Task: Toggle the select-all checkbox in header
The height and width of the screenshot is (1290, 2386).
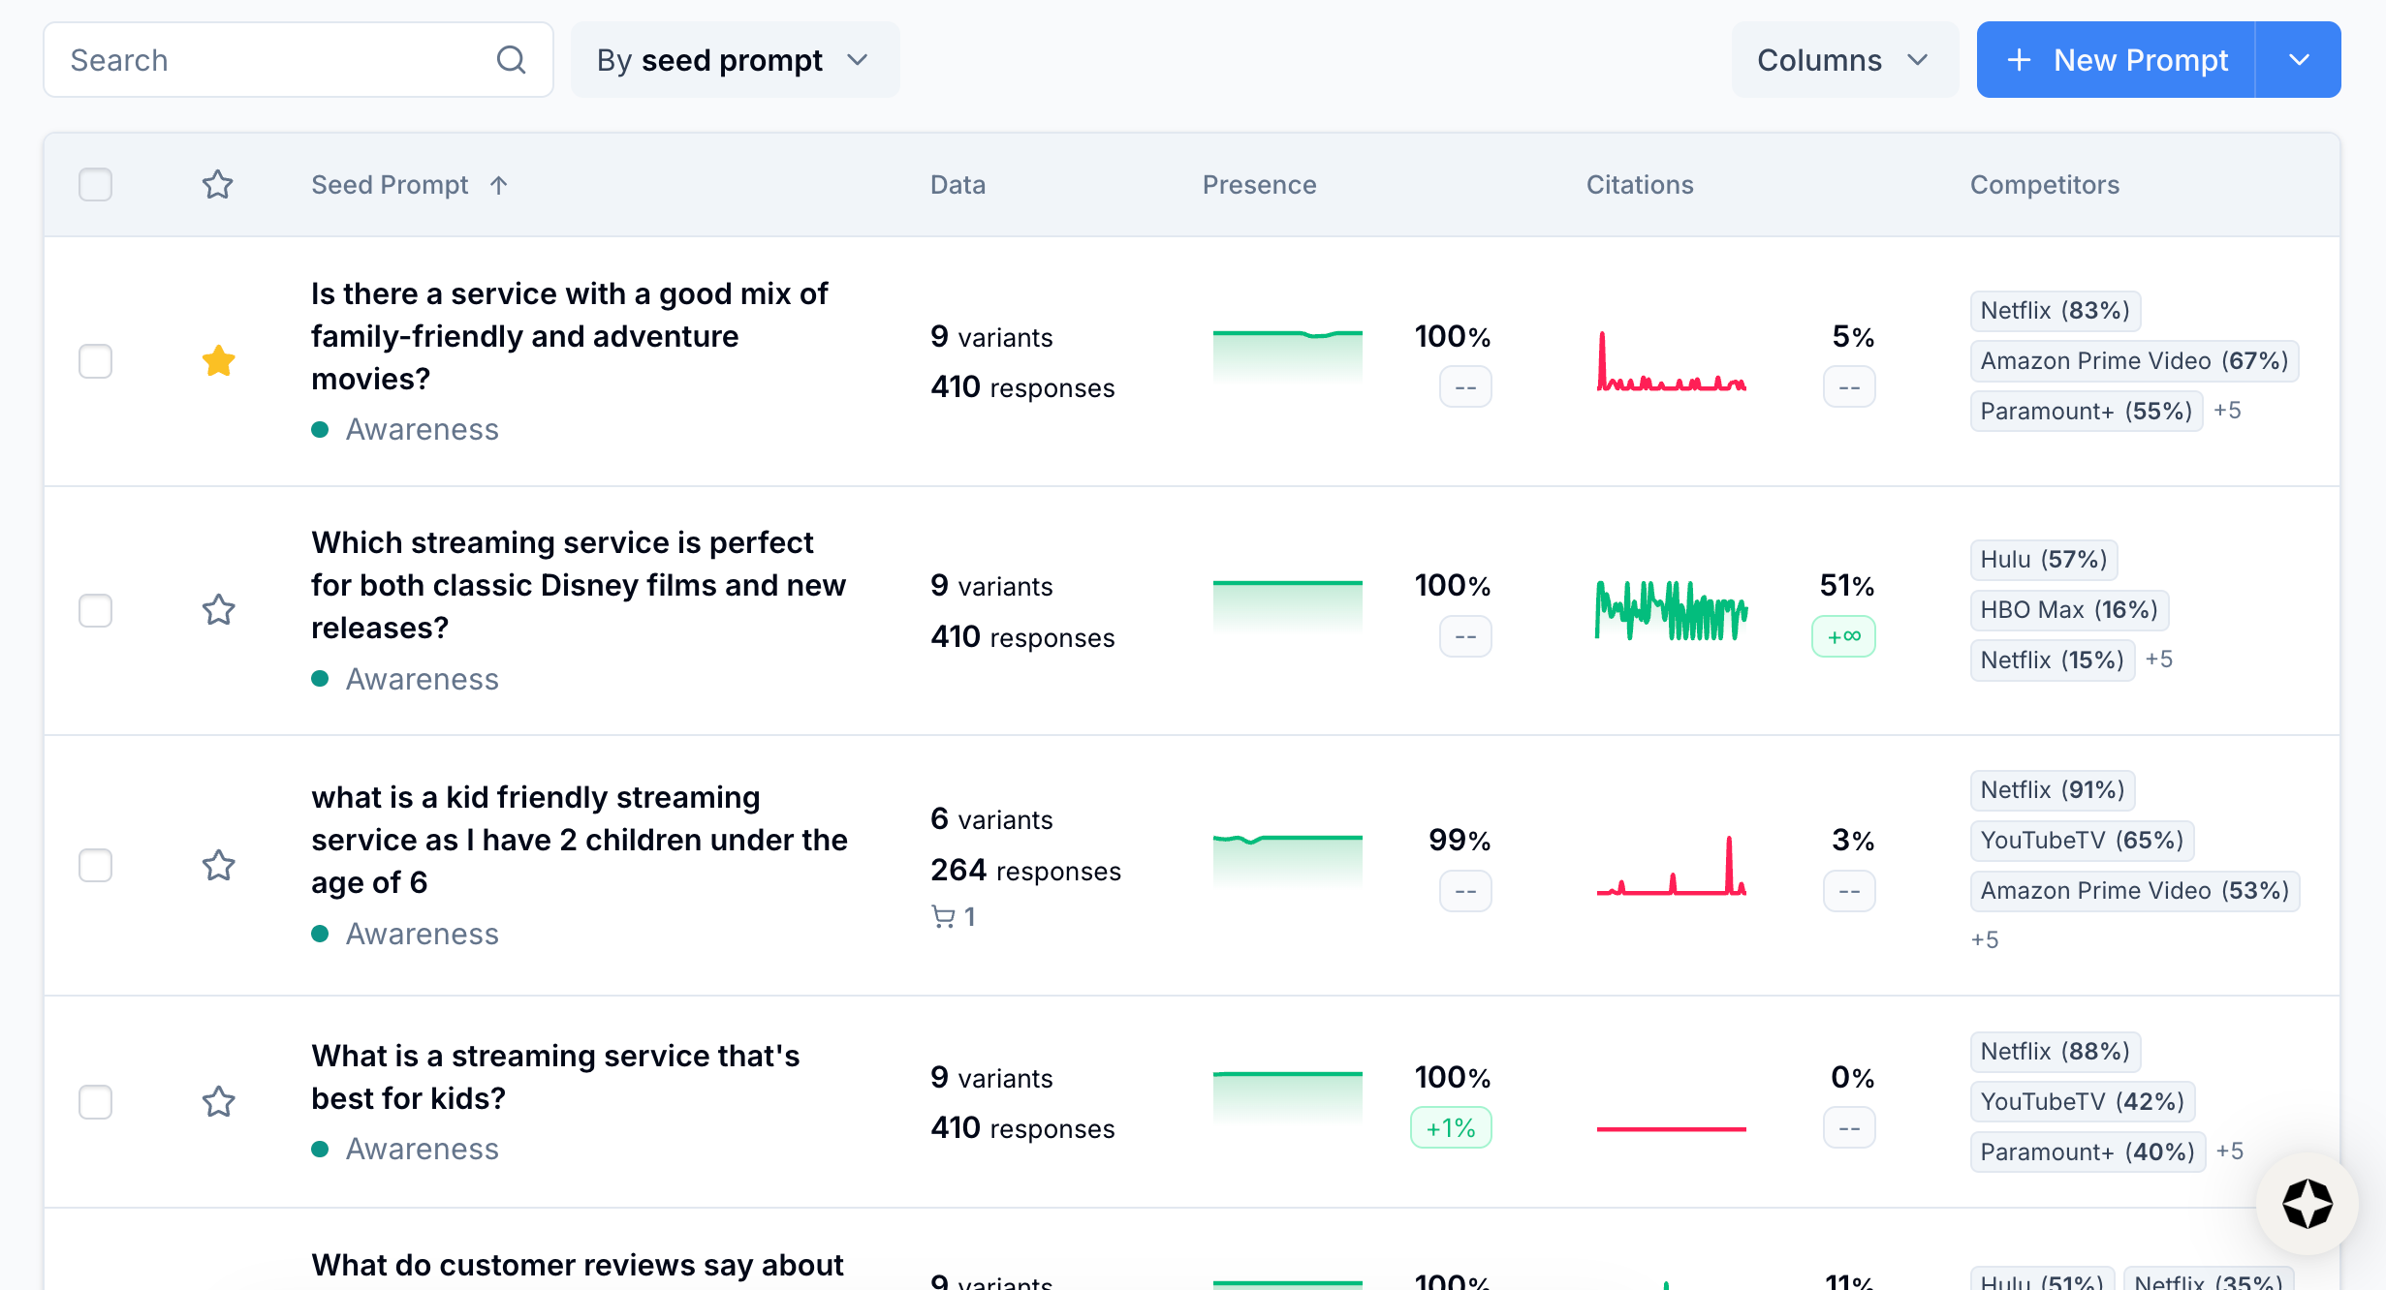Action: point(95,184)
